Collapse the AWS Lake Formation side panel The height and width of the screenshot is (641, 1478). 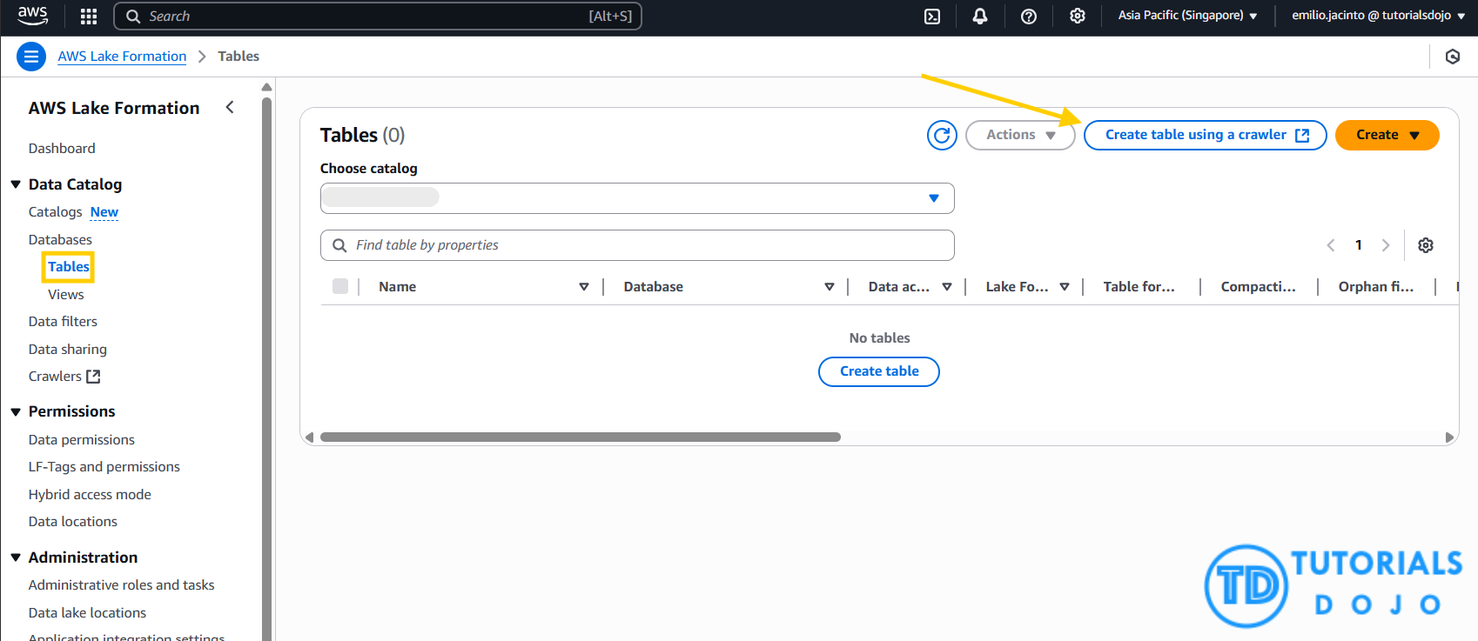click(x=230, y=107)
